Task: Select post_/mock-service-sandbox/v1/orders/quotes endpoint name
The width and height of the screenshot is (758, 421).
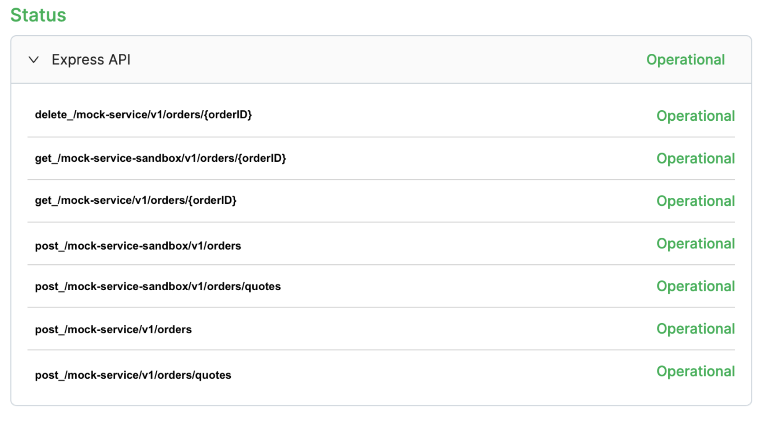Action: coord(158,287)
